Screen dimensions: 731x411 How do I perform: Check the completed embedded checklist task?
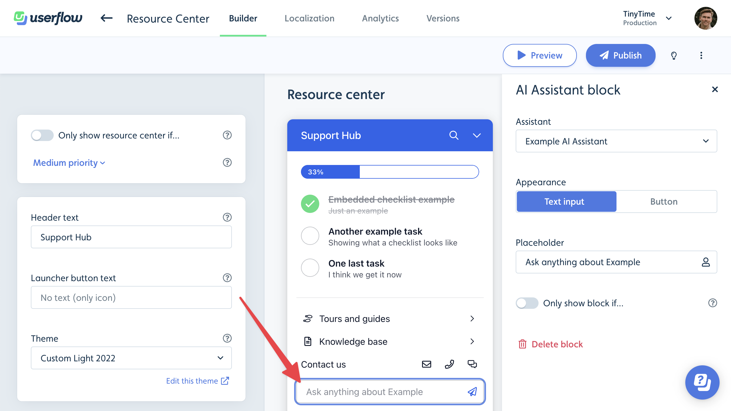pos(310,203)
